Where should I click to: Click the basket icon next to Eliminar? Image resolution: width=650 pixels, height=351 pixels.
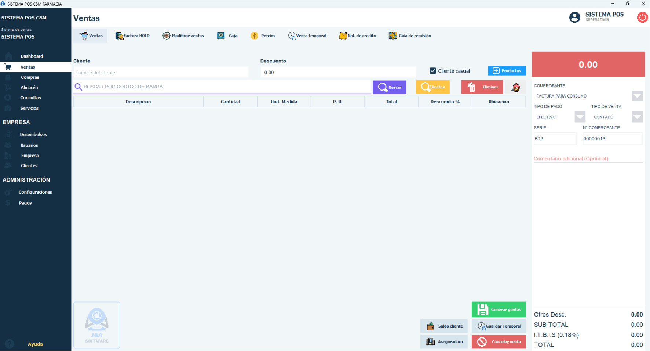pyautogui.click(x=516, y=87)
